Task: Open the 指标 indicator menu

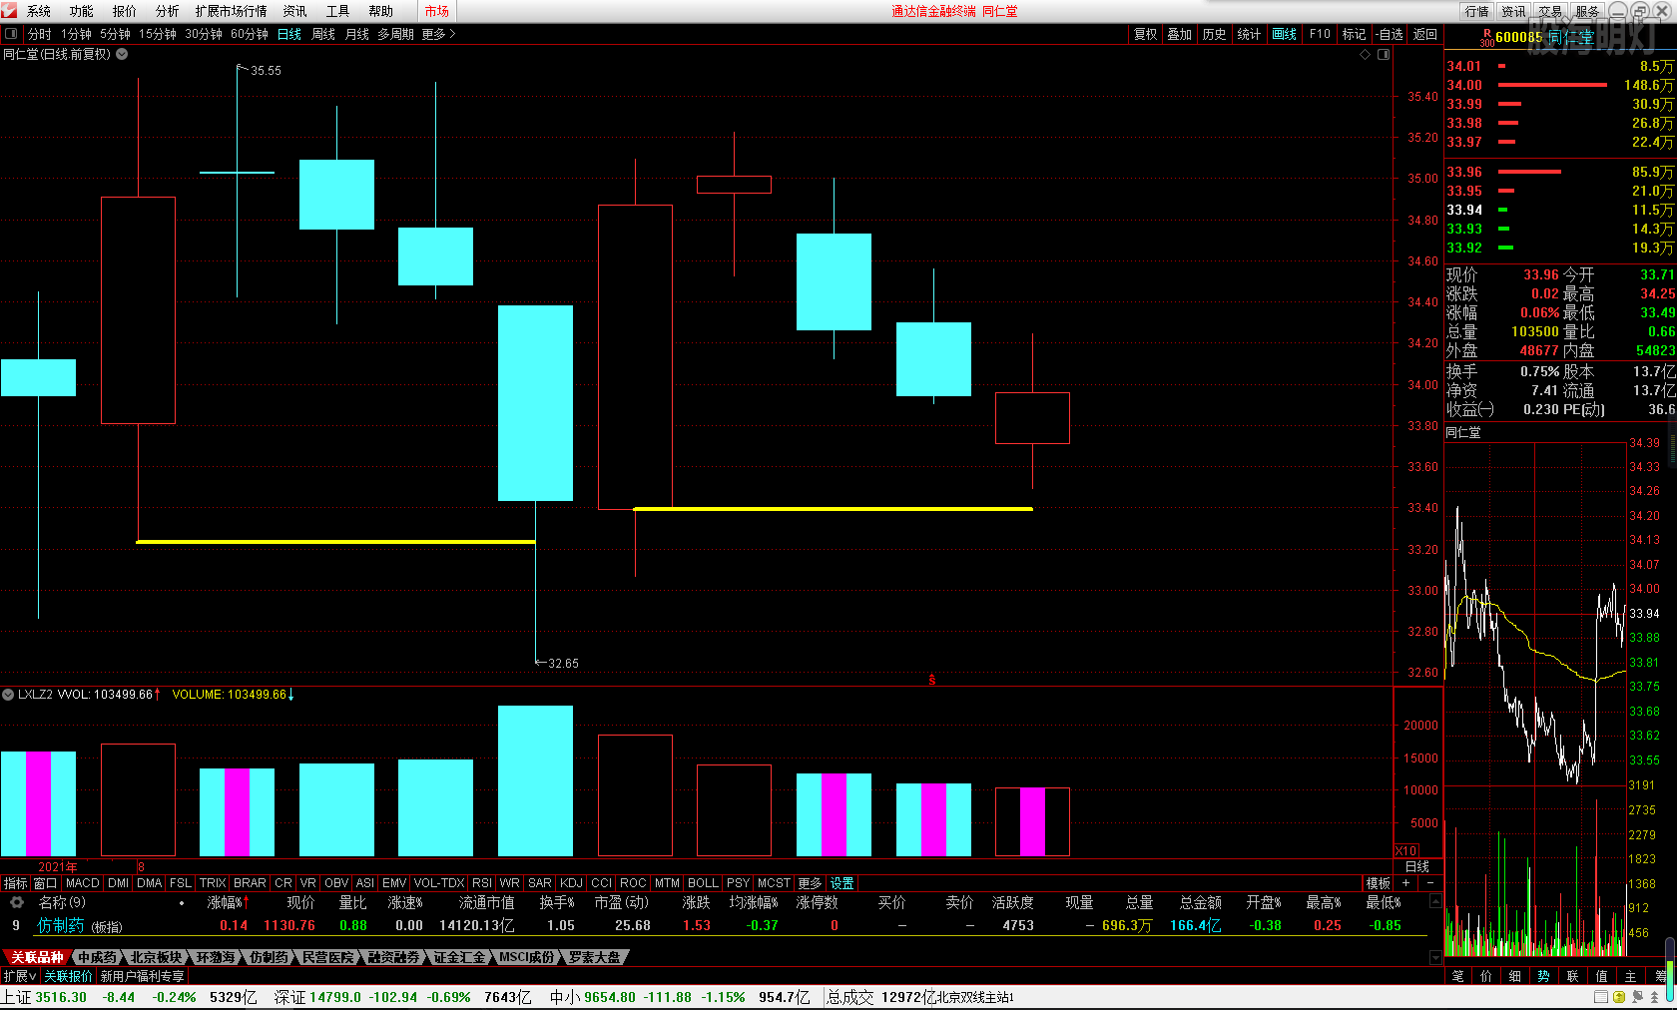Action: (16, 883)
